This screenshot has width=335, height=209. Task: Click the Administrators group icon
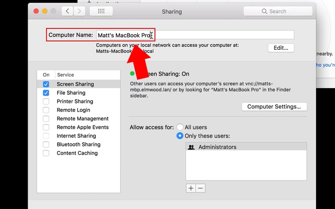click(191, 147)
